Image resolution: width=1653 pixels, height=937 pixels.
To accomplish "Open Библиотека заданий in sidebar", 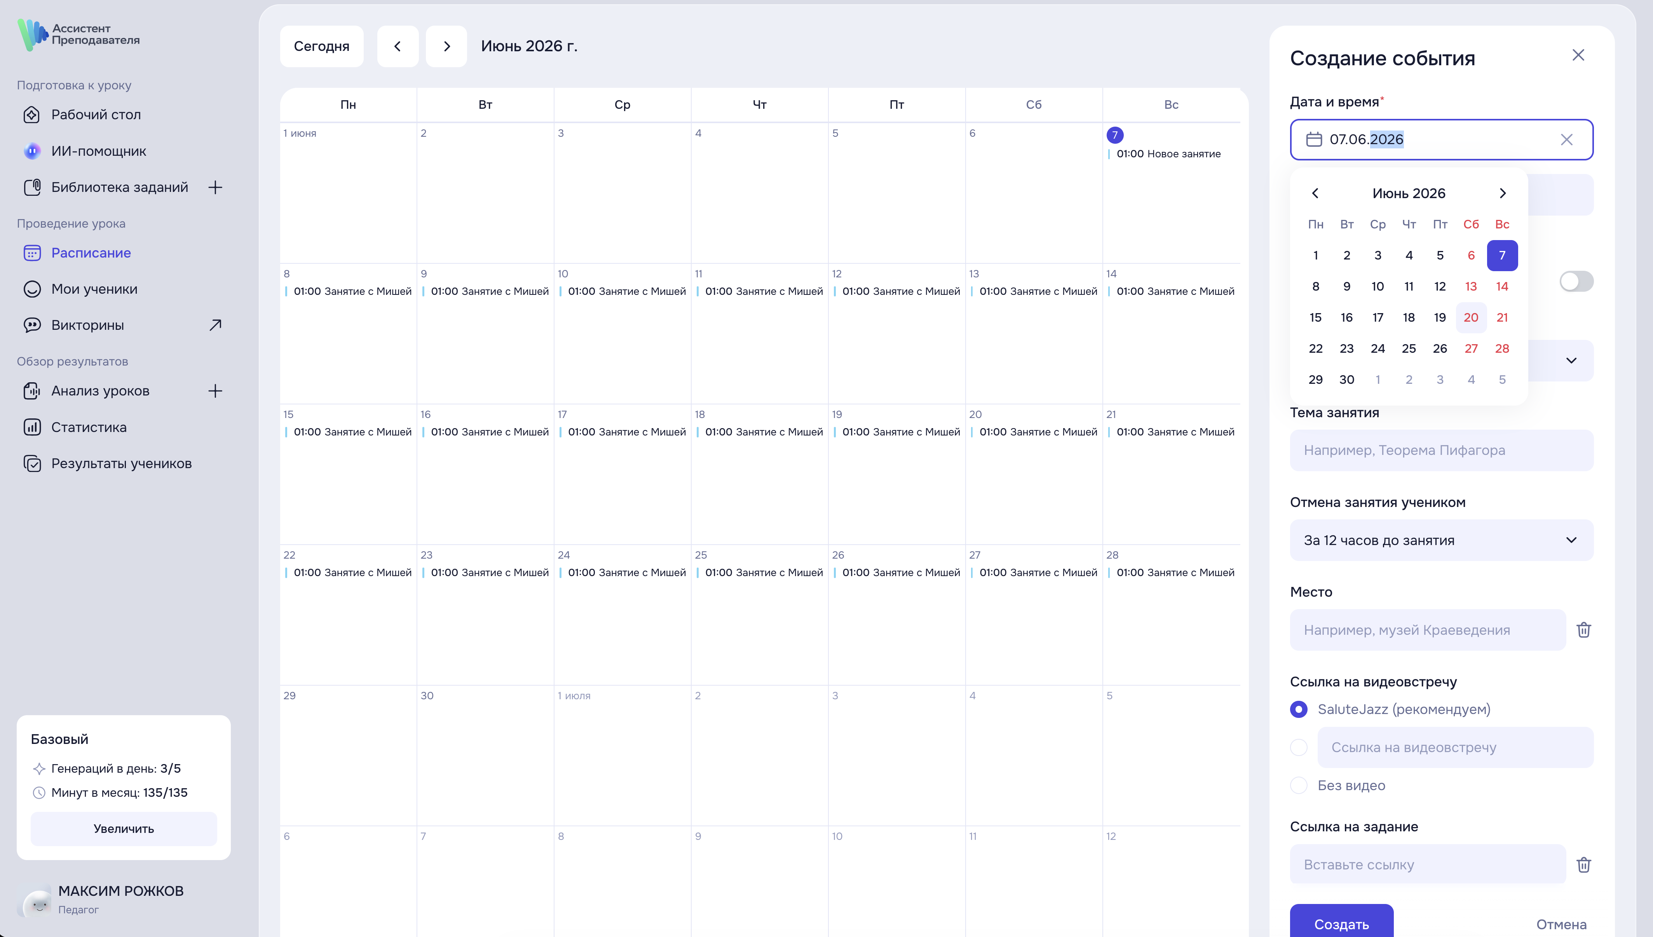I will [107, 187].
